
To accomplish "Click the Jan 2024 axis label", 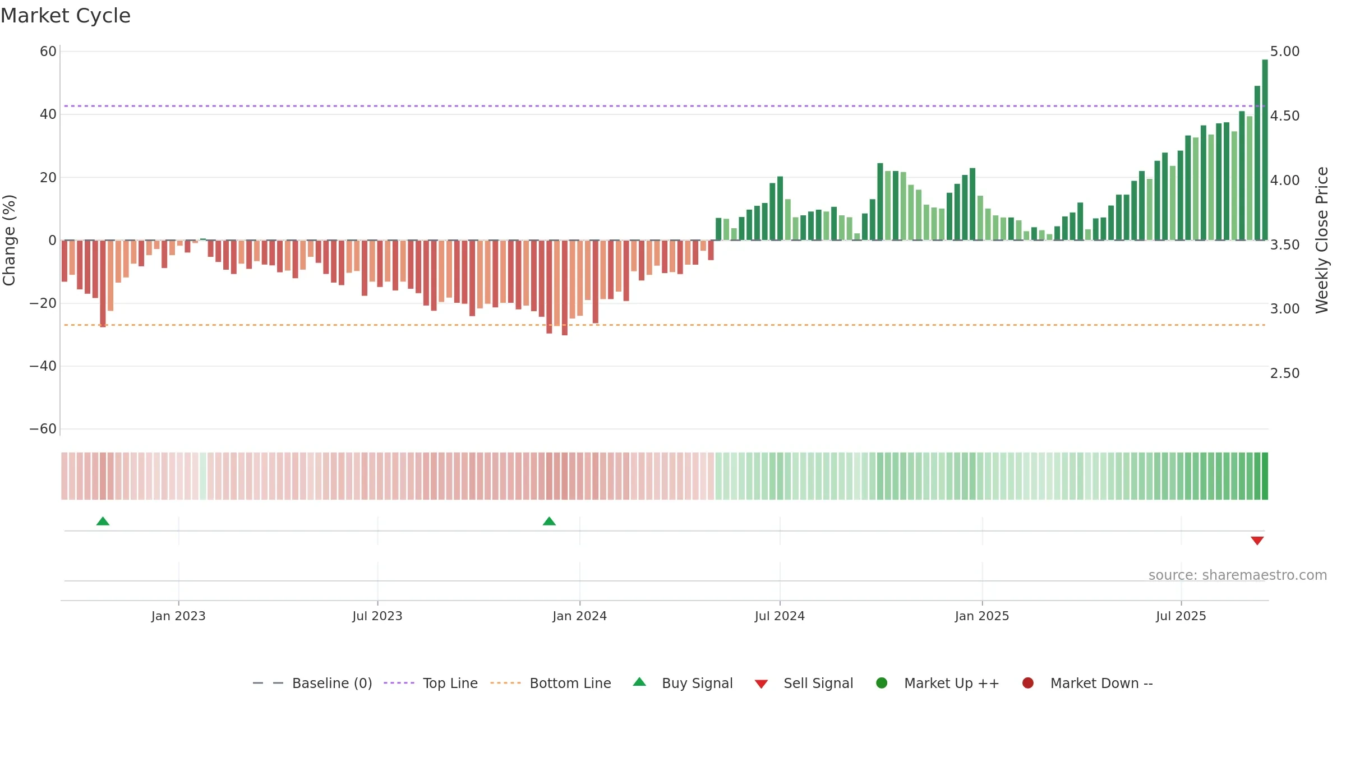I will [579, 616].
